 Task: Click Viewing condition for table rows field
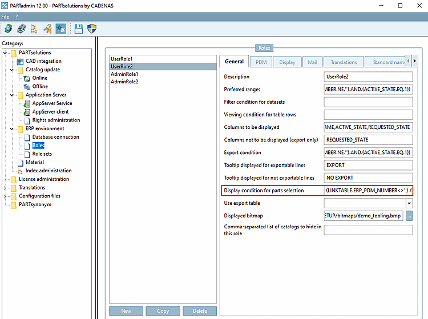368,115
